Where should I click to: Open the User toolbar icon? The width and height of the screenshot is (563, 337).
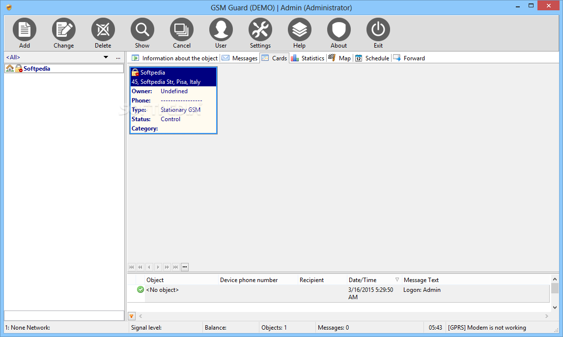pyautogui.click(x=221, y=29)
